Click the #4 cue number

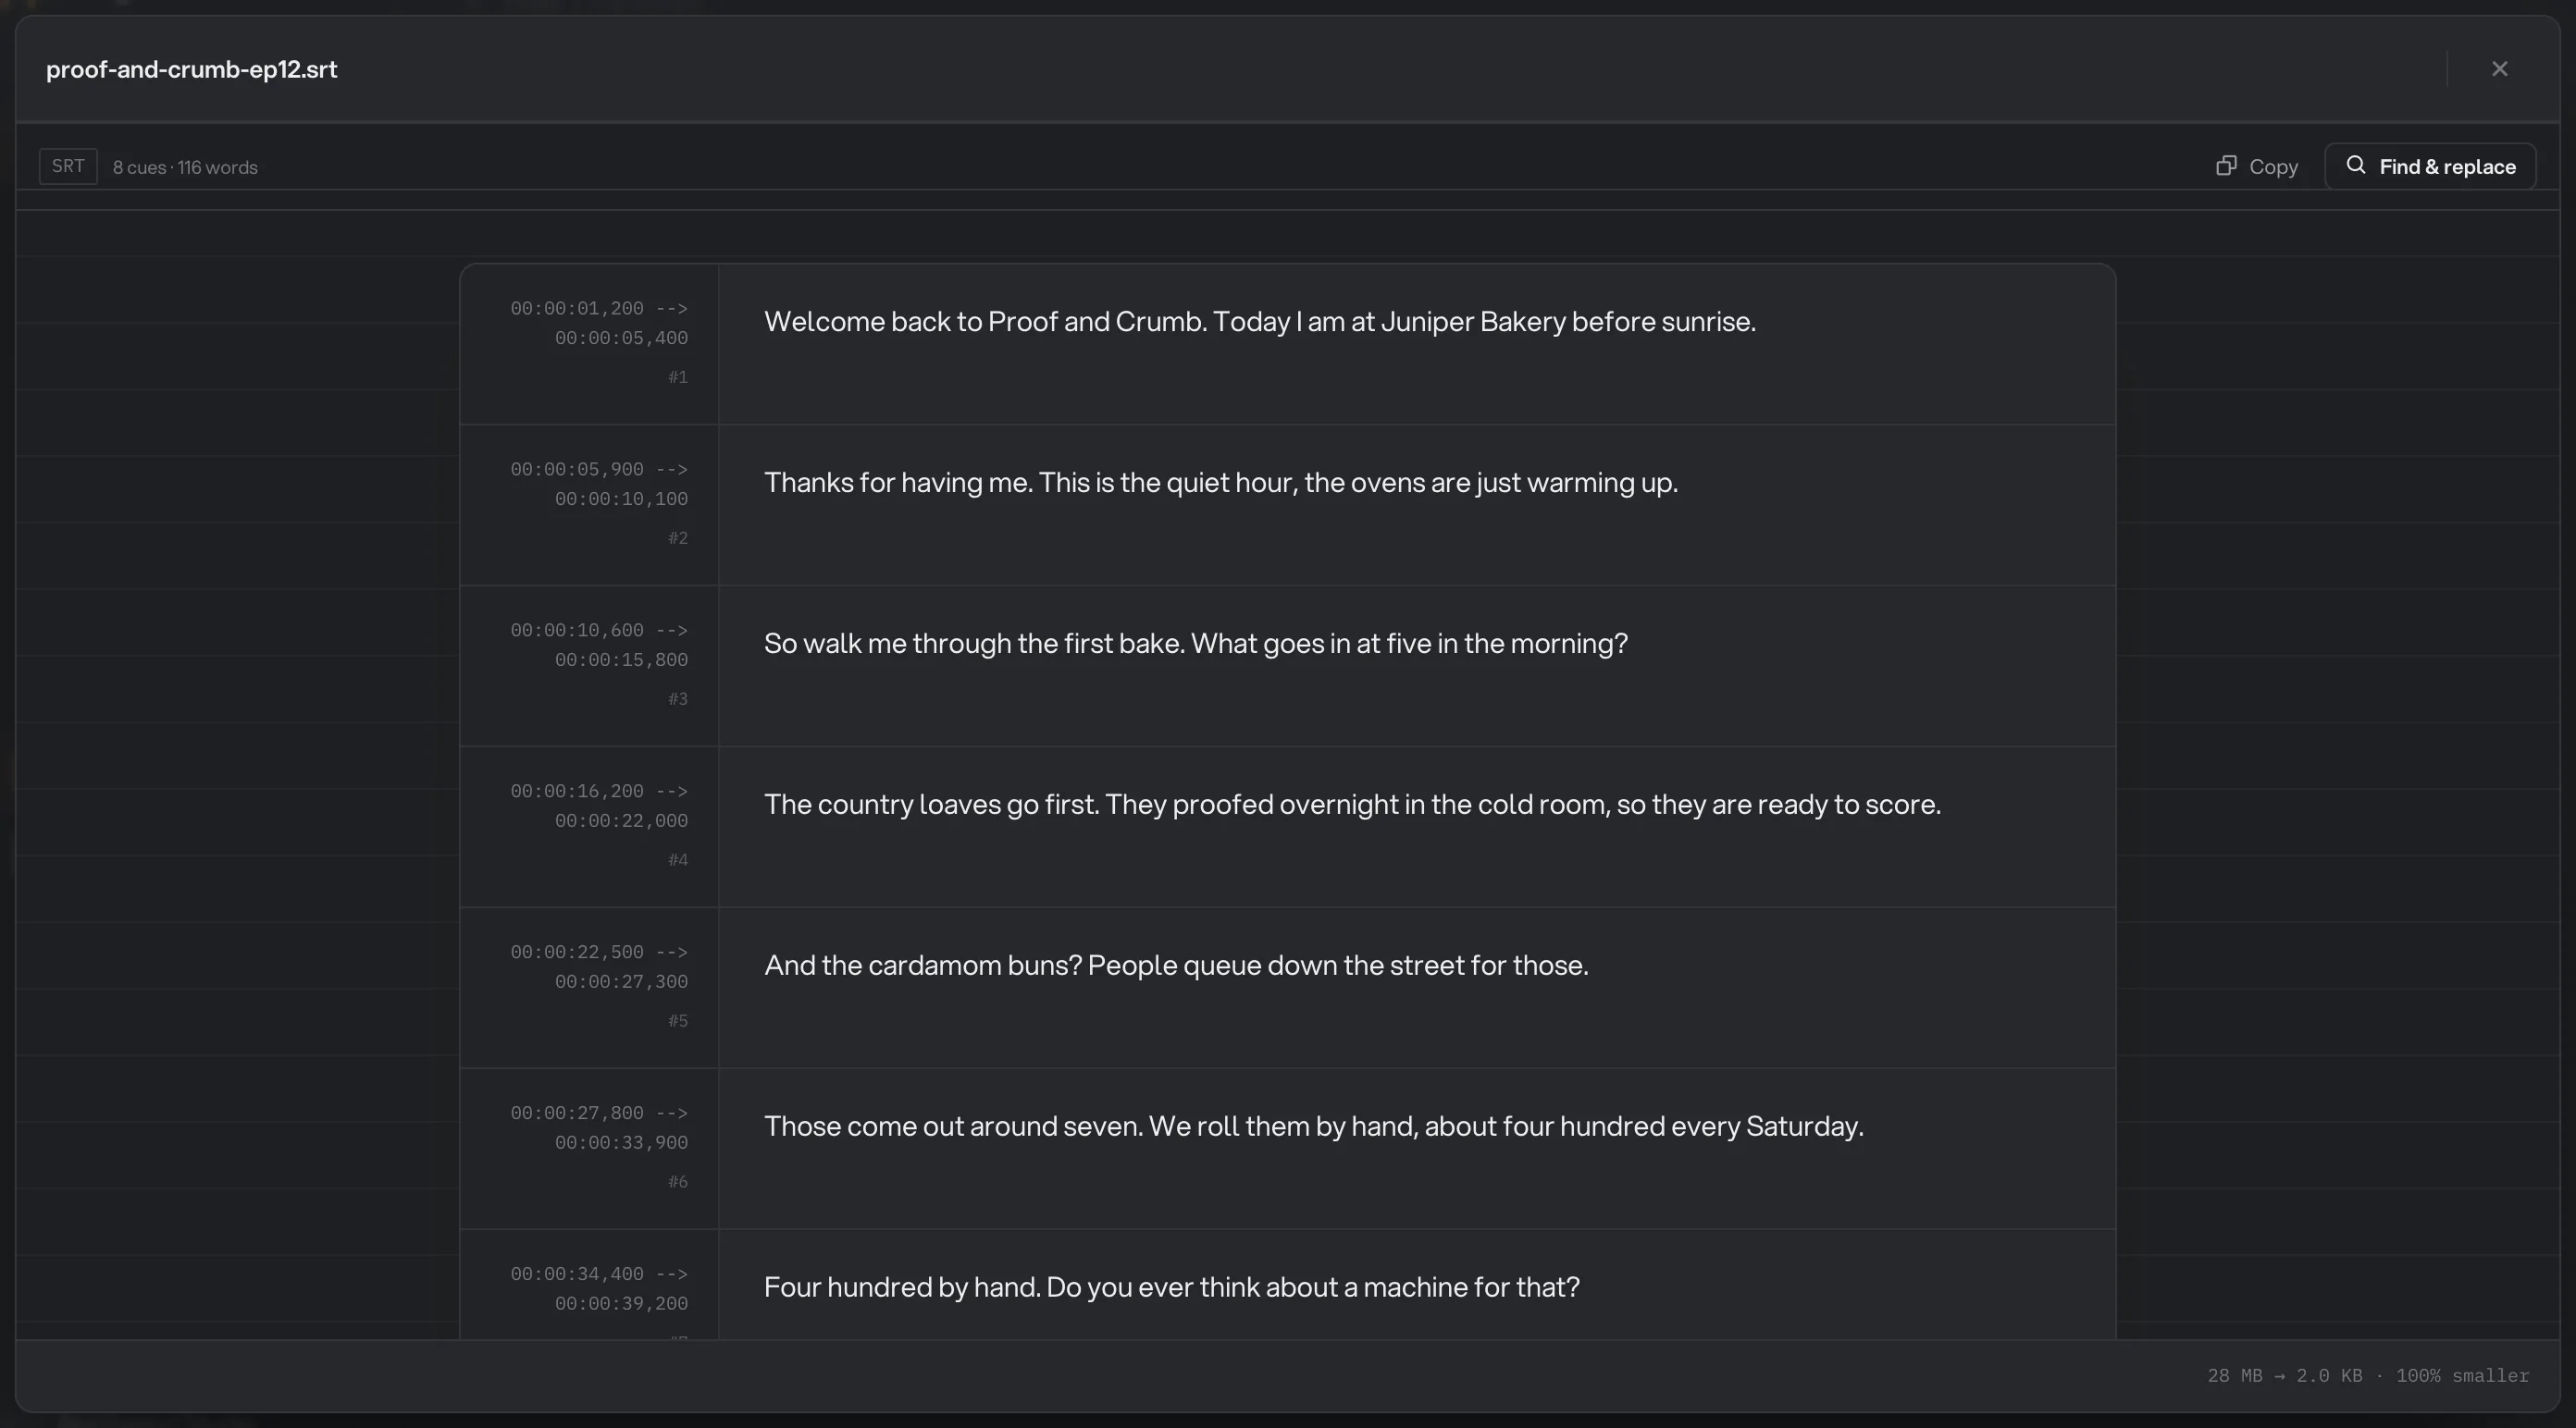point(678,859)
